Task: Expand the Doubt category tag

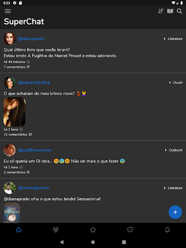Action: click(176, 82)
